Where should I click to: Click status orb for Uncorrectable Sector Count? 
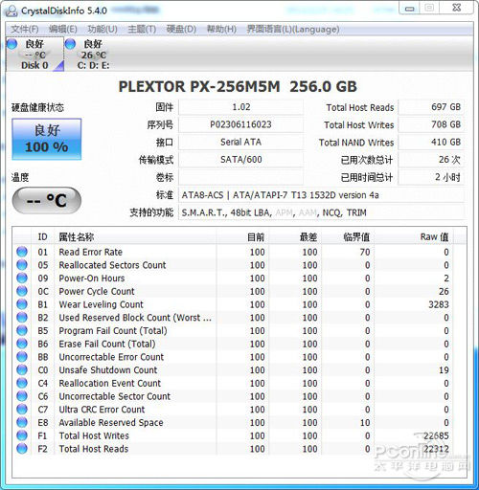point(22,396)
